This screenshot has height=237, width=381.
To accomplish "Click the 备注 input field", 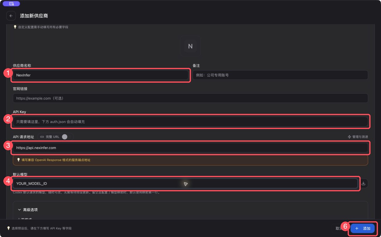I will (280, 75).
